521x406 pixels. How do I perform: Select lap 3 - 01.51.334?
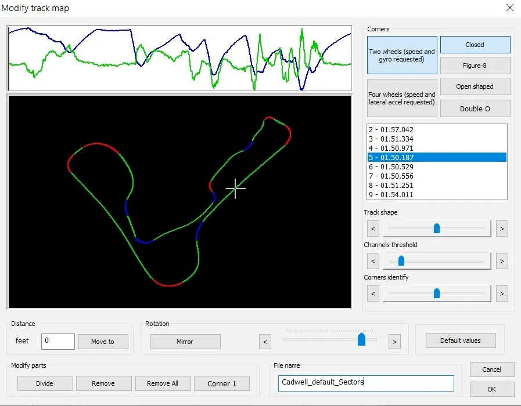(x=437, y=139)
